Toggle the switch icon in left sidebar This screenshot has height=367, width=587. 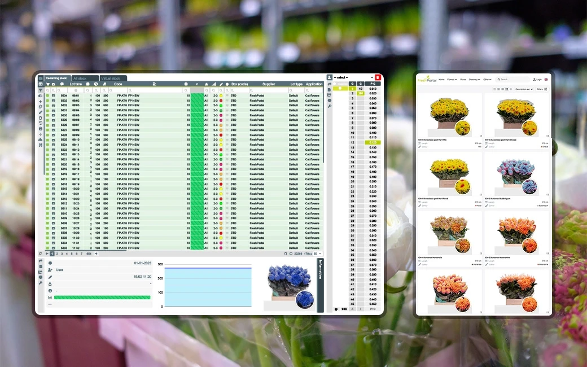pyautogui.click(x=41, y=96)
